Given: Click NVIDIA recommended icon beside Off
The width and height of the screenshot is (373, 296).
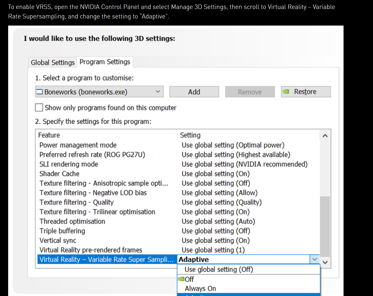Looking at the screenshot, I should [x=181, y=279].
